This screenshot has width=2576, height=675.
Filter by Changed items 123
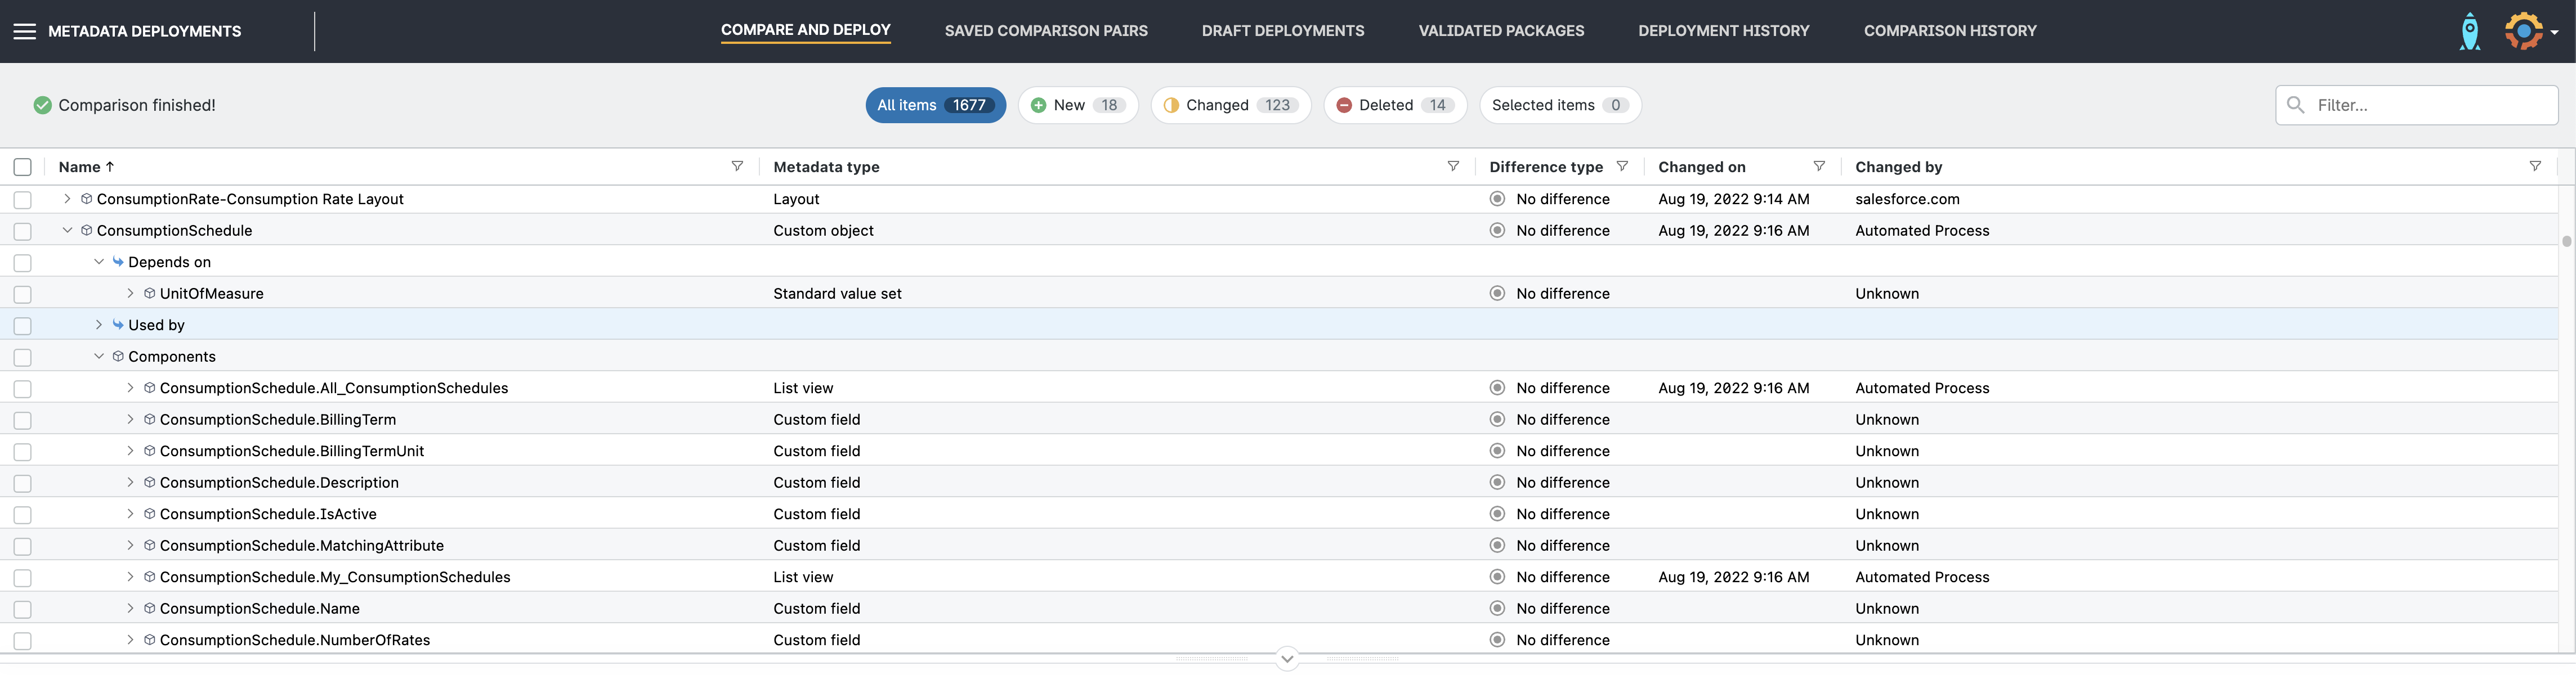pyautogui.click(x=1230, y=105)
